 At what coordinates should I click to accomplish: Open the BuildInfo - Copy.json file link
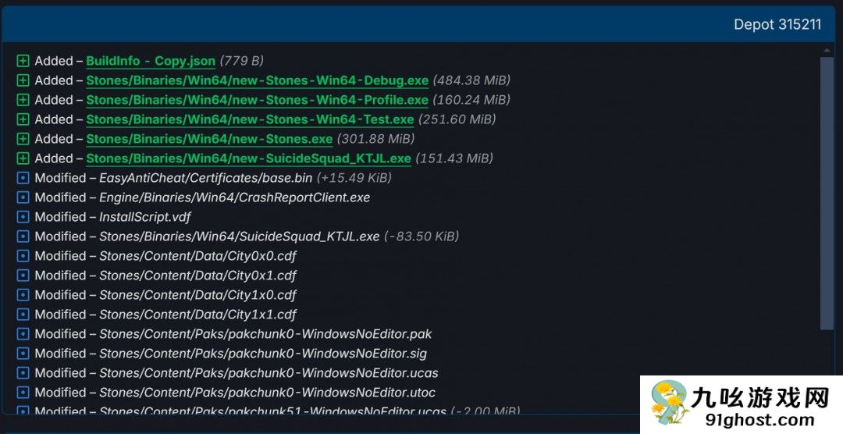click(x=150, y=61)
